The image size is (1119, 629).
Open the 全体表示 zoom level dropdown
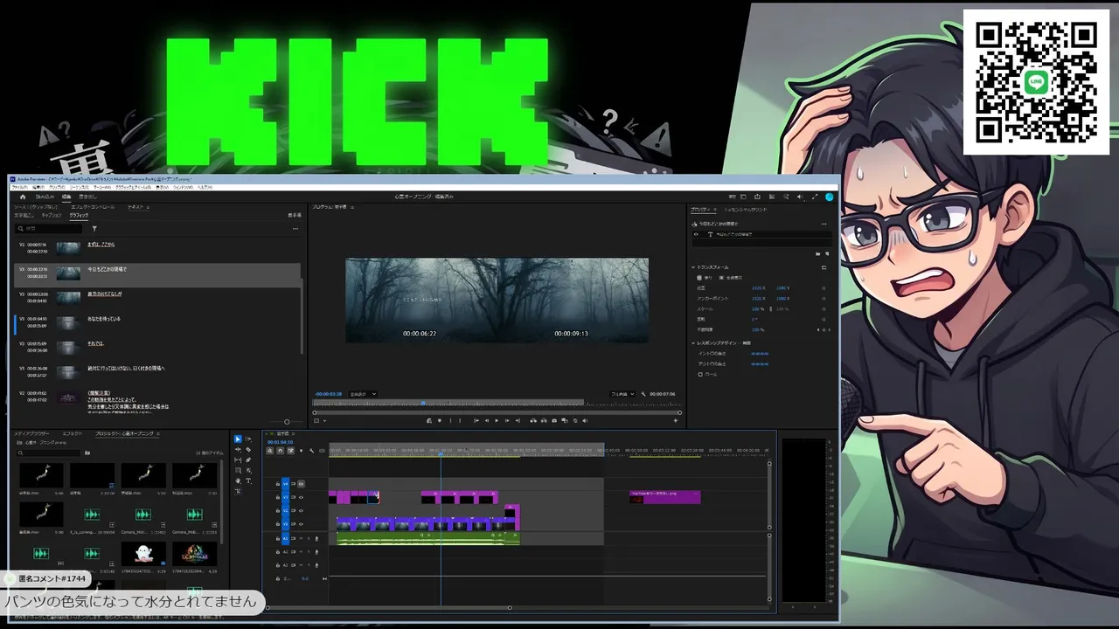[x=363, y=394]
